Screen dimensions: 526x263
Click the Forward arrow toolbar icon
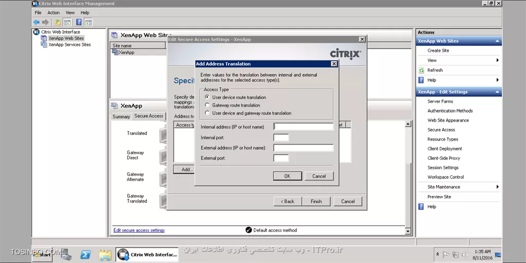(45, 23)
